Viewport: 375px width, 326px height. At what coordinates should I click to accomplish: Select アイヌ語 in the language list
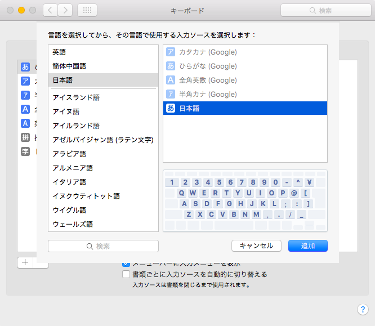click(103, 111)
